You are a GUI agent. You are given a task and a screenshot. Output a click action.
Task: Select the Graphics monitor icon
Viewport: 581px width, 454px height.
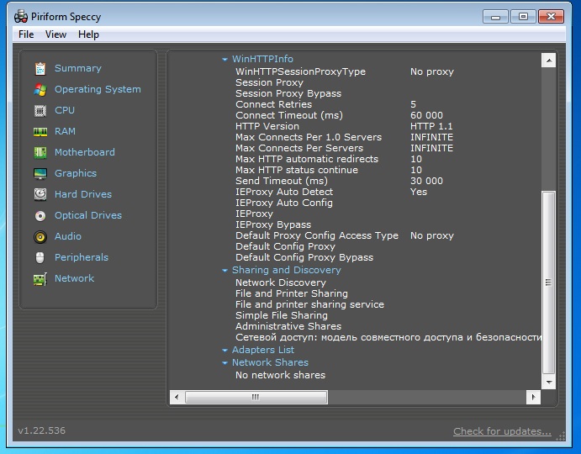click(x=40, y=173)
